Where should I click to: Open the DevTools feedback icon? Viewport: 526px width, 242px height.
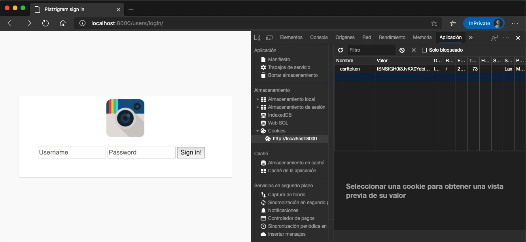(x=494, y=37)
